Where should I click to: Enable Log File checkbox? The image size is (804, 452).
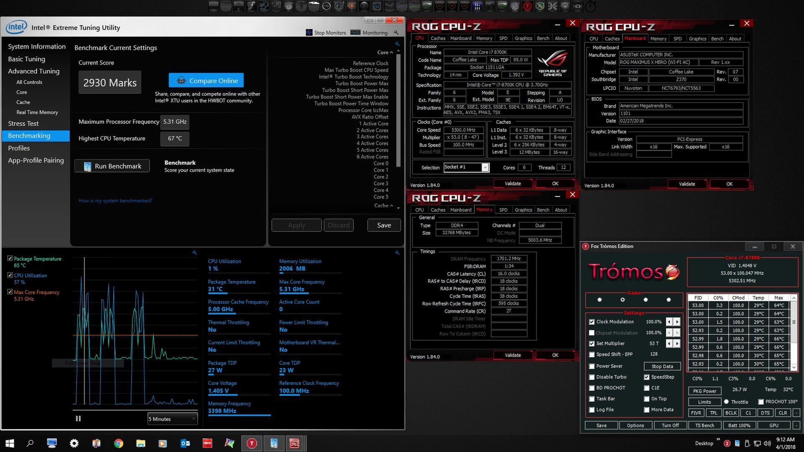[592, 410]
